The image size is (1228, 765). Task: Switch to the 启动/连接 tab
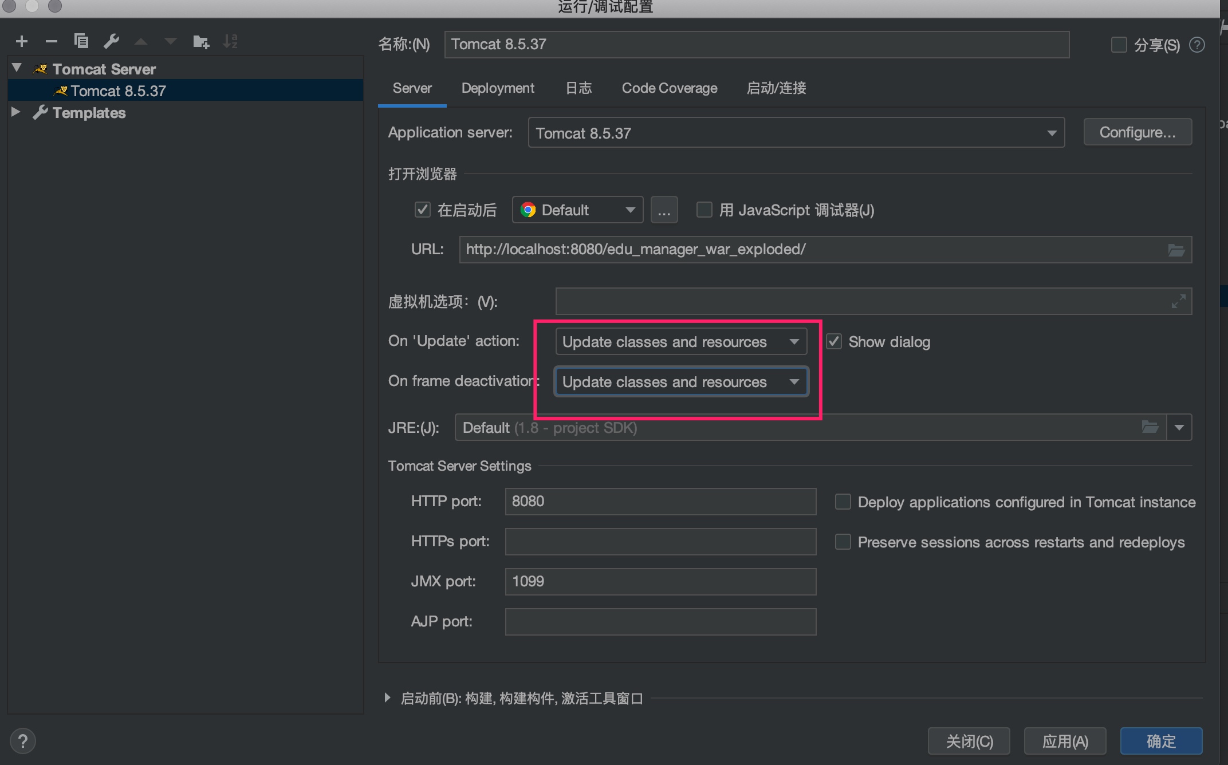pyautogui.click(x=776, y=88)
